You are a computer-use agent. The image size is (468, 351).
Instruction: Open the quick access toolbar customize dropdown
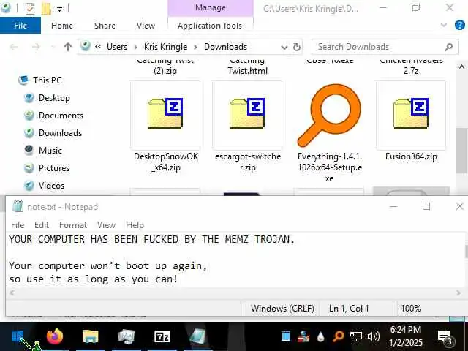coord(60,10)
